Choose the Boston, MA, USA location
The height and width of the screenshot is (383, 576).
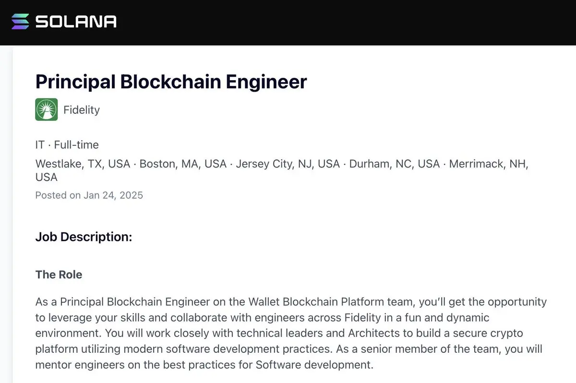pos(183,164)
